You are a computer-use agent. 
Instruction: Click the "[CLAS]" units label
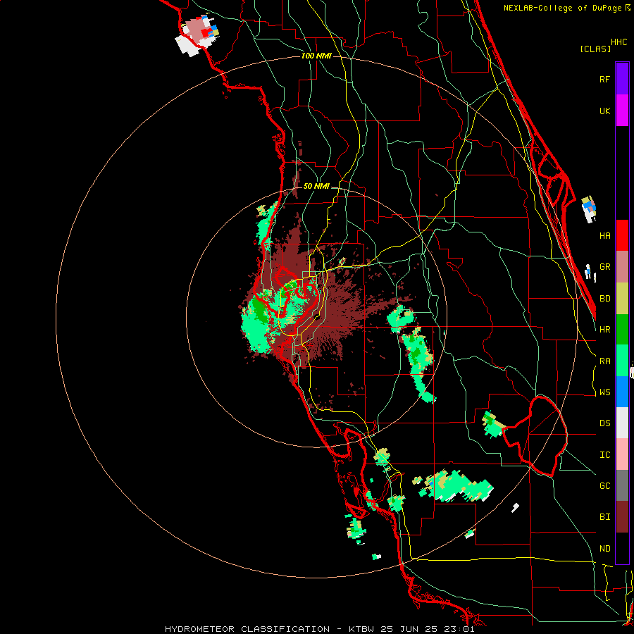pos(595,49)
